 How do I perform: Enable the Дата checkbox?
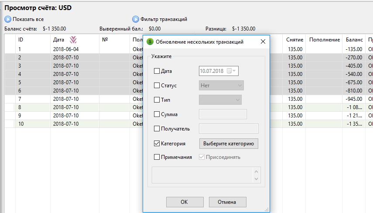point(157,71)
